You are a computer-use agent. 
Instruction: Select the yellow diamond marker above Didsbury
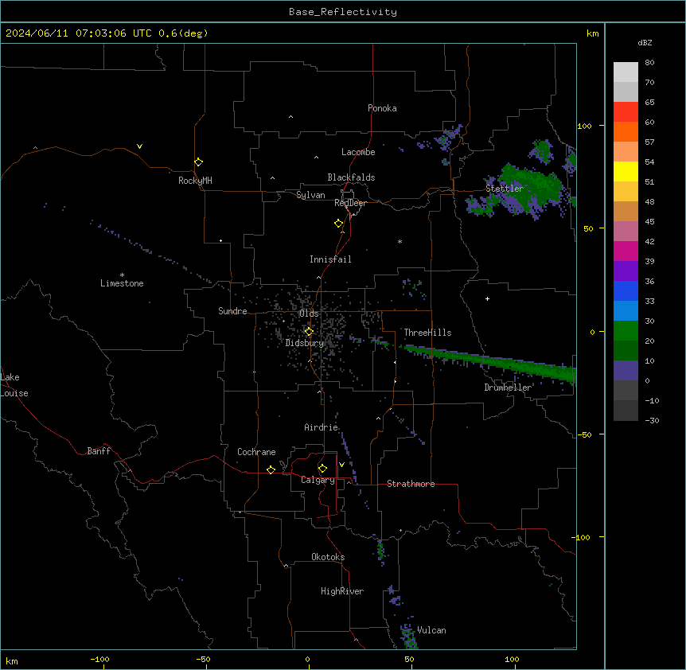309,332
